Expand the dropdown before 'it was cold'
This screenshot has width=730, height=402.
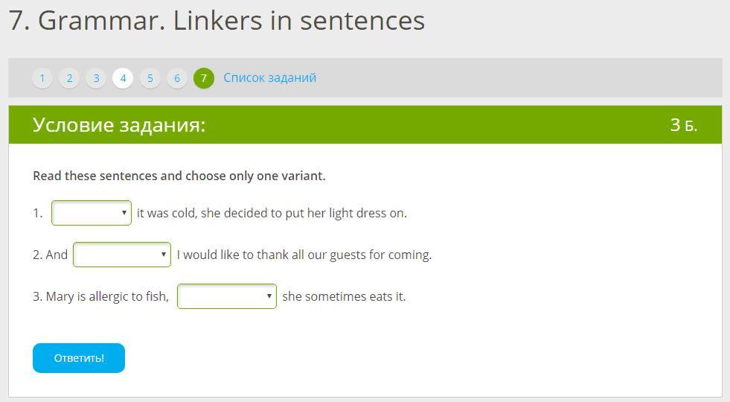tap(92, 213)
